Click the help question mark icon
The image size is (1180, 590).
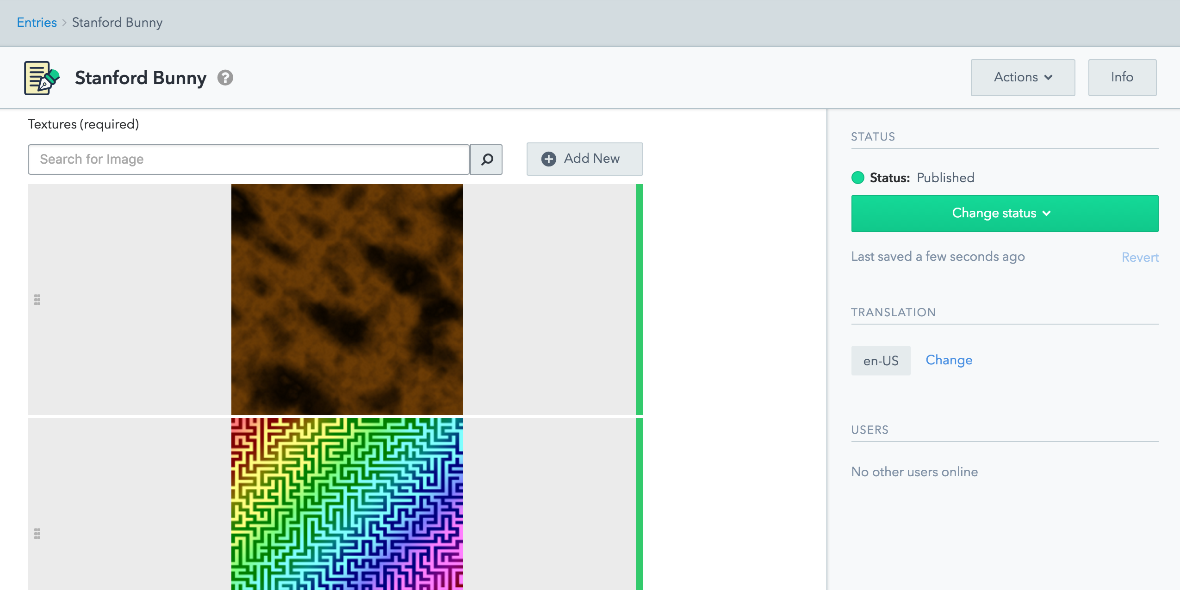225,78
